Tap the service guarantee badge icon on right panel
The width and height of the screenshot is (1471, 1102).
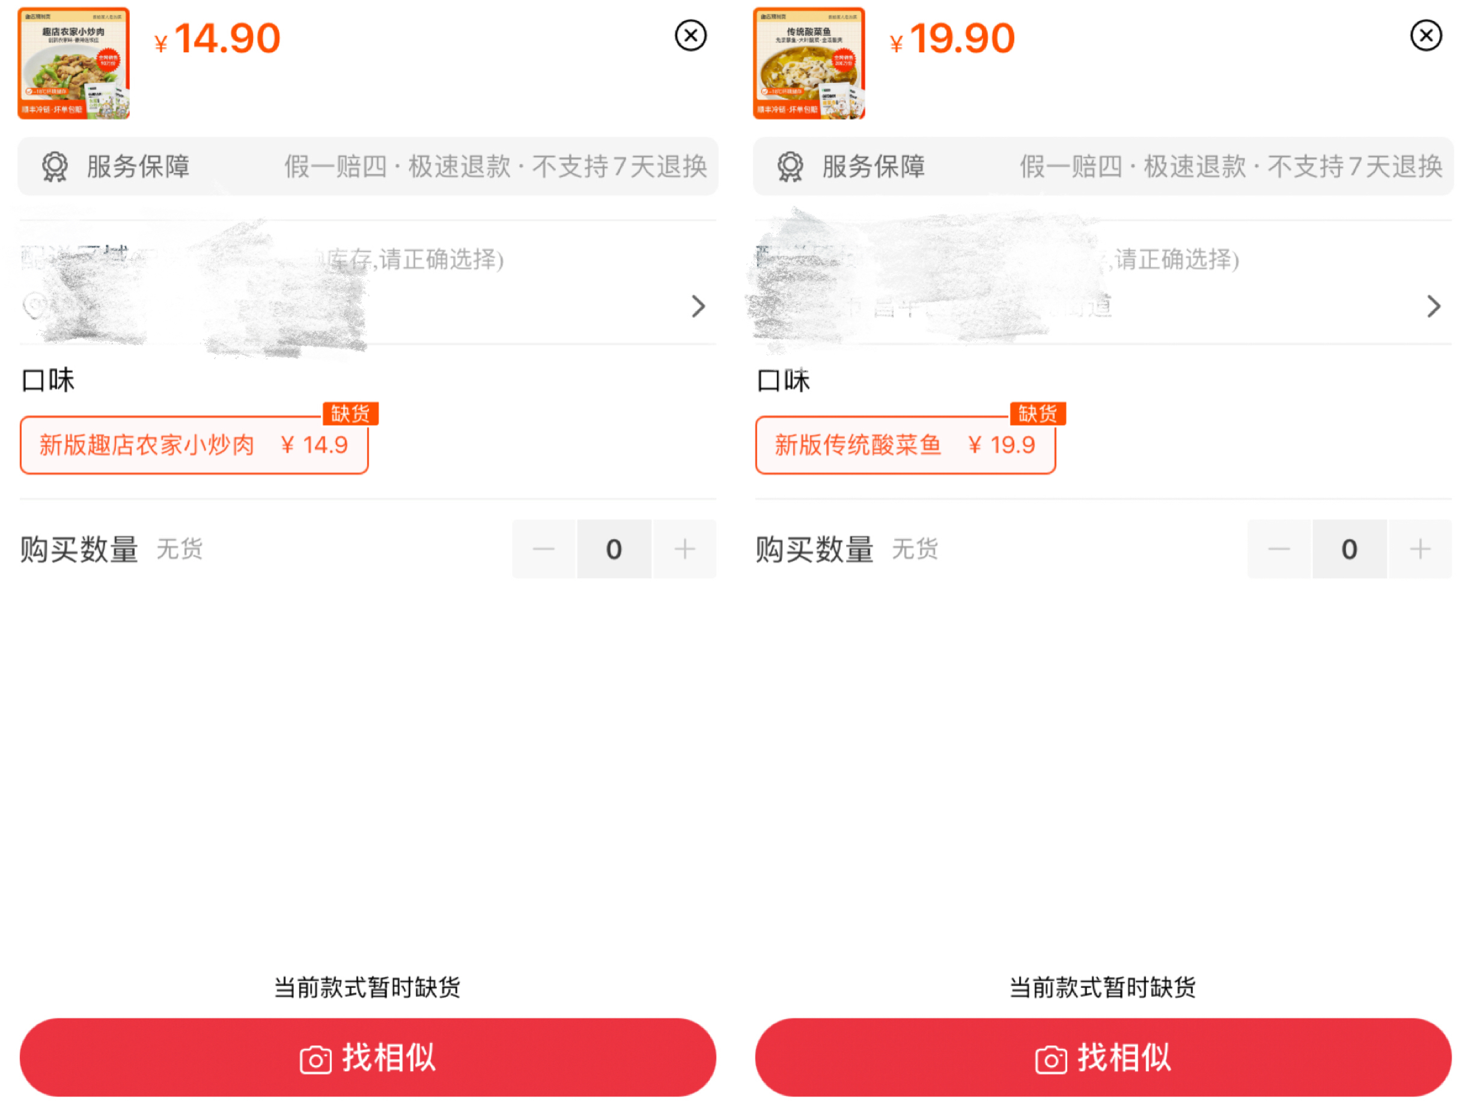tap(790, 166)
